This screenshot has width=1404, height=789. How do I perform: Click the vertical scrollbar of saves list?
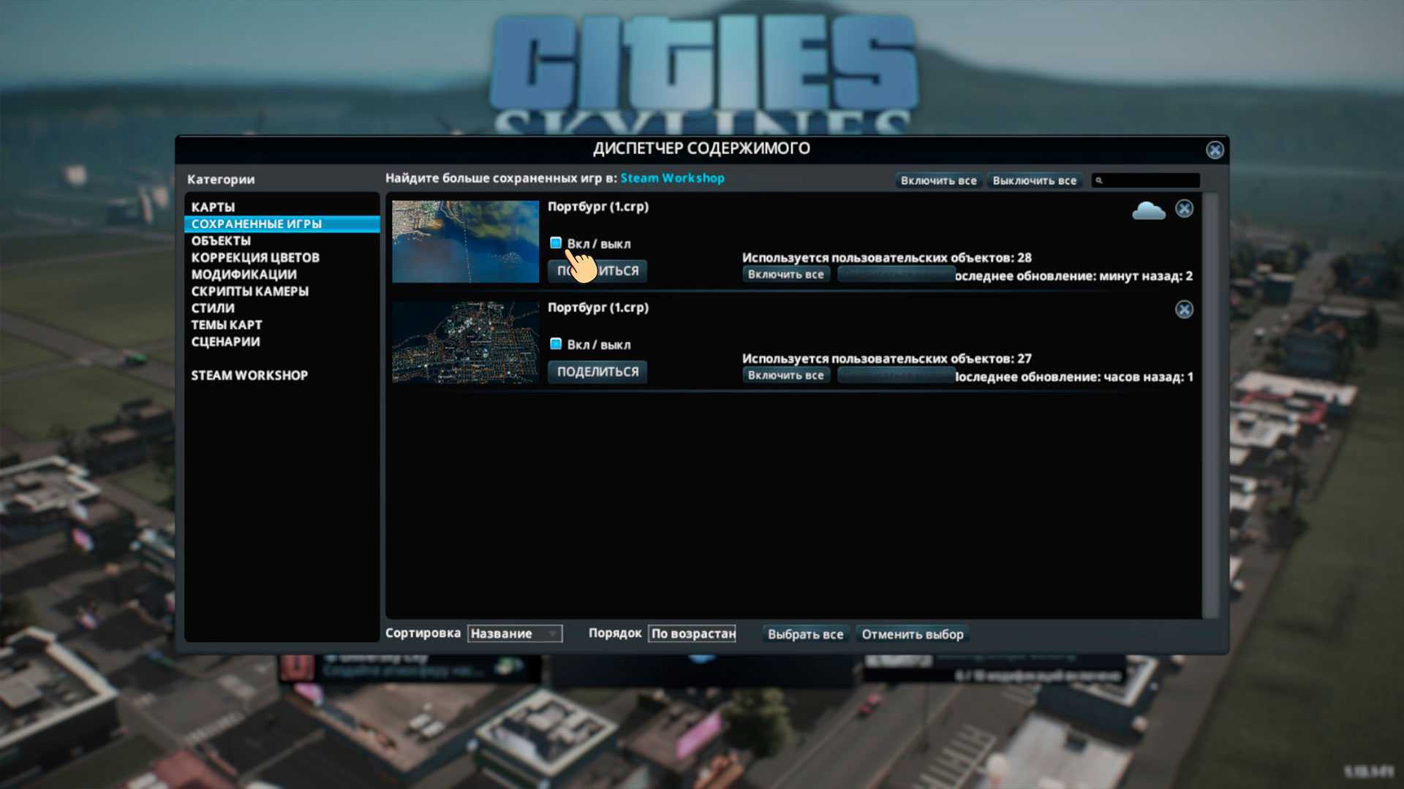(1211, 405)
